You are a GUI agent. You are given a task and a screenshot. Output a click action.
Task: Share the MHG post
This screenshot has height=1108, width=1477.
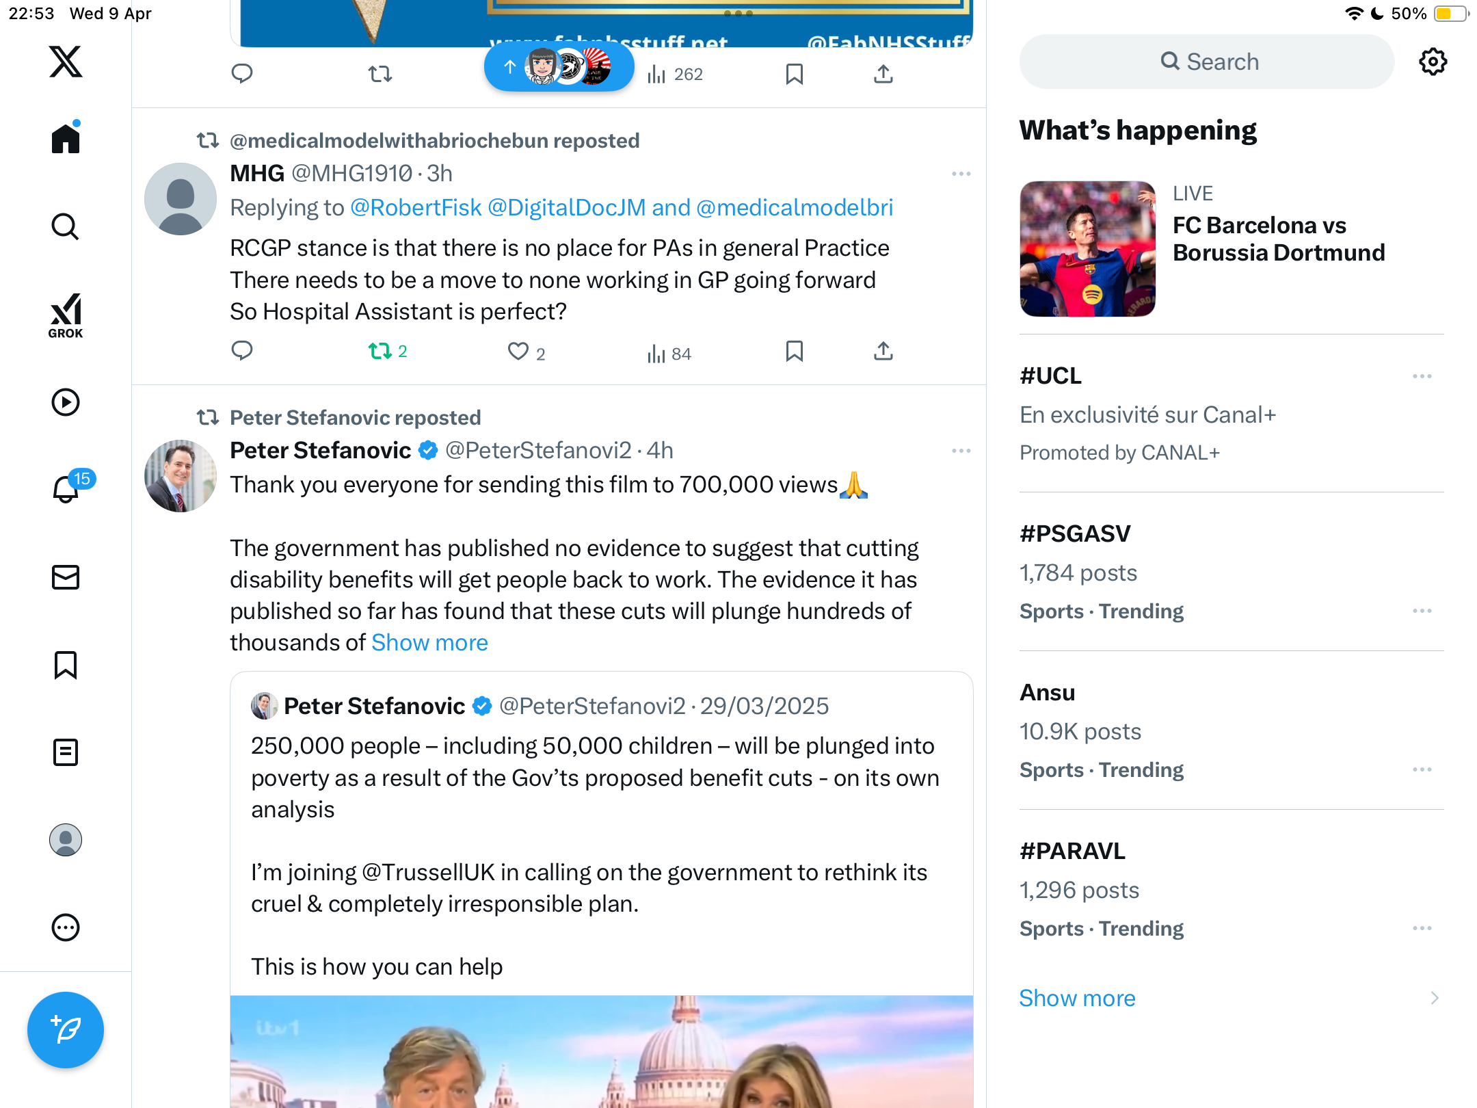point(883,352)
